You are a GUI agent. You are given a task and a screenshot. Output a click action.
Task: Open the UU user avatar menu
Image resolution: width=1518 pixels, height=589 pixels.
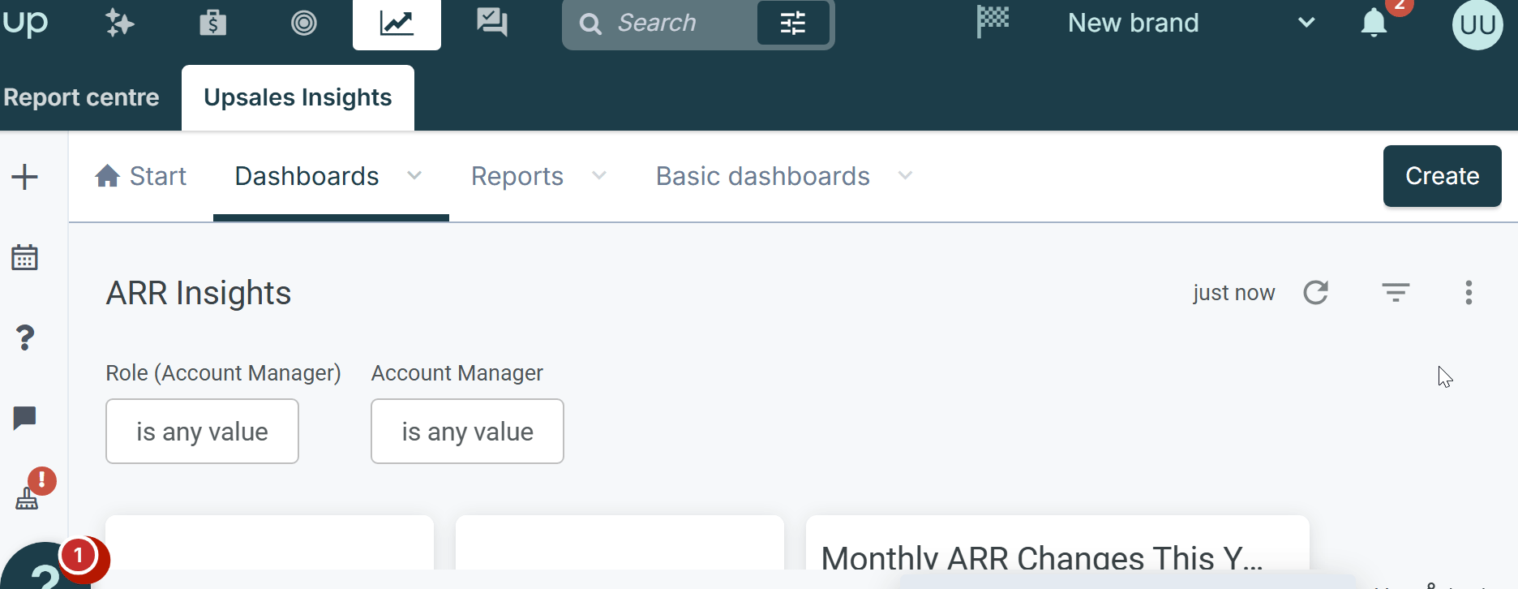tap(1477, 24)
